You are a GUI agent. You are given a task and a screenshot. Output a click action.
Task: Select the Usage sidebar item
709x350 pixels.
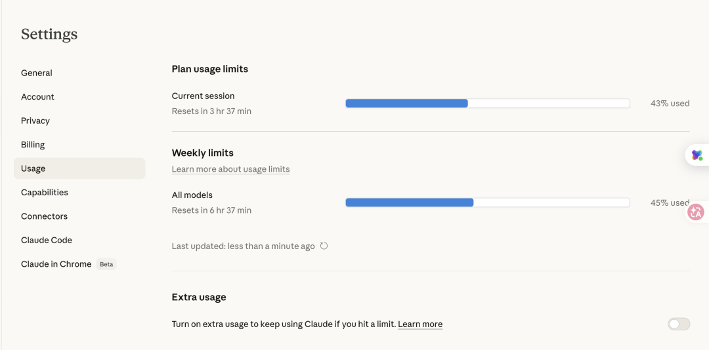(x=33, y=168)
